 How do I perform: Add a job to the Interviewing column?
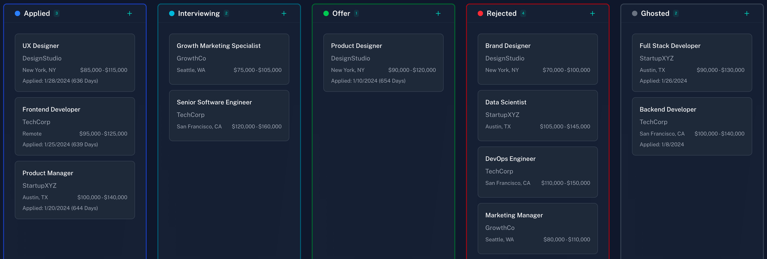(x=284, y=13)
